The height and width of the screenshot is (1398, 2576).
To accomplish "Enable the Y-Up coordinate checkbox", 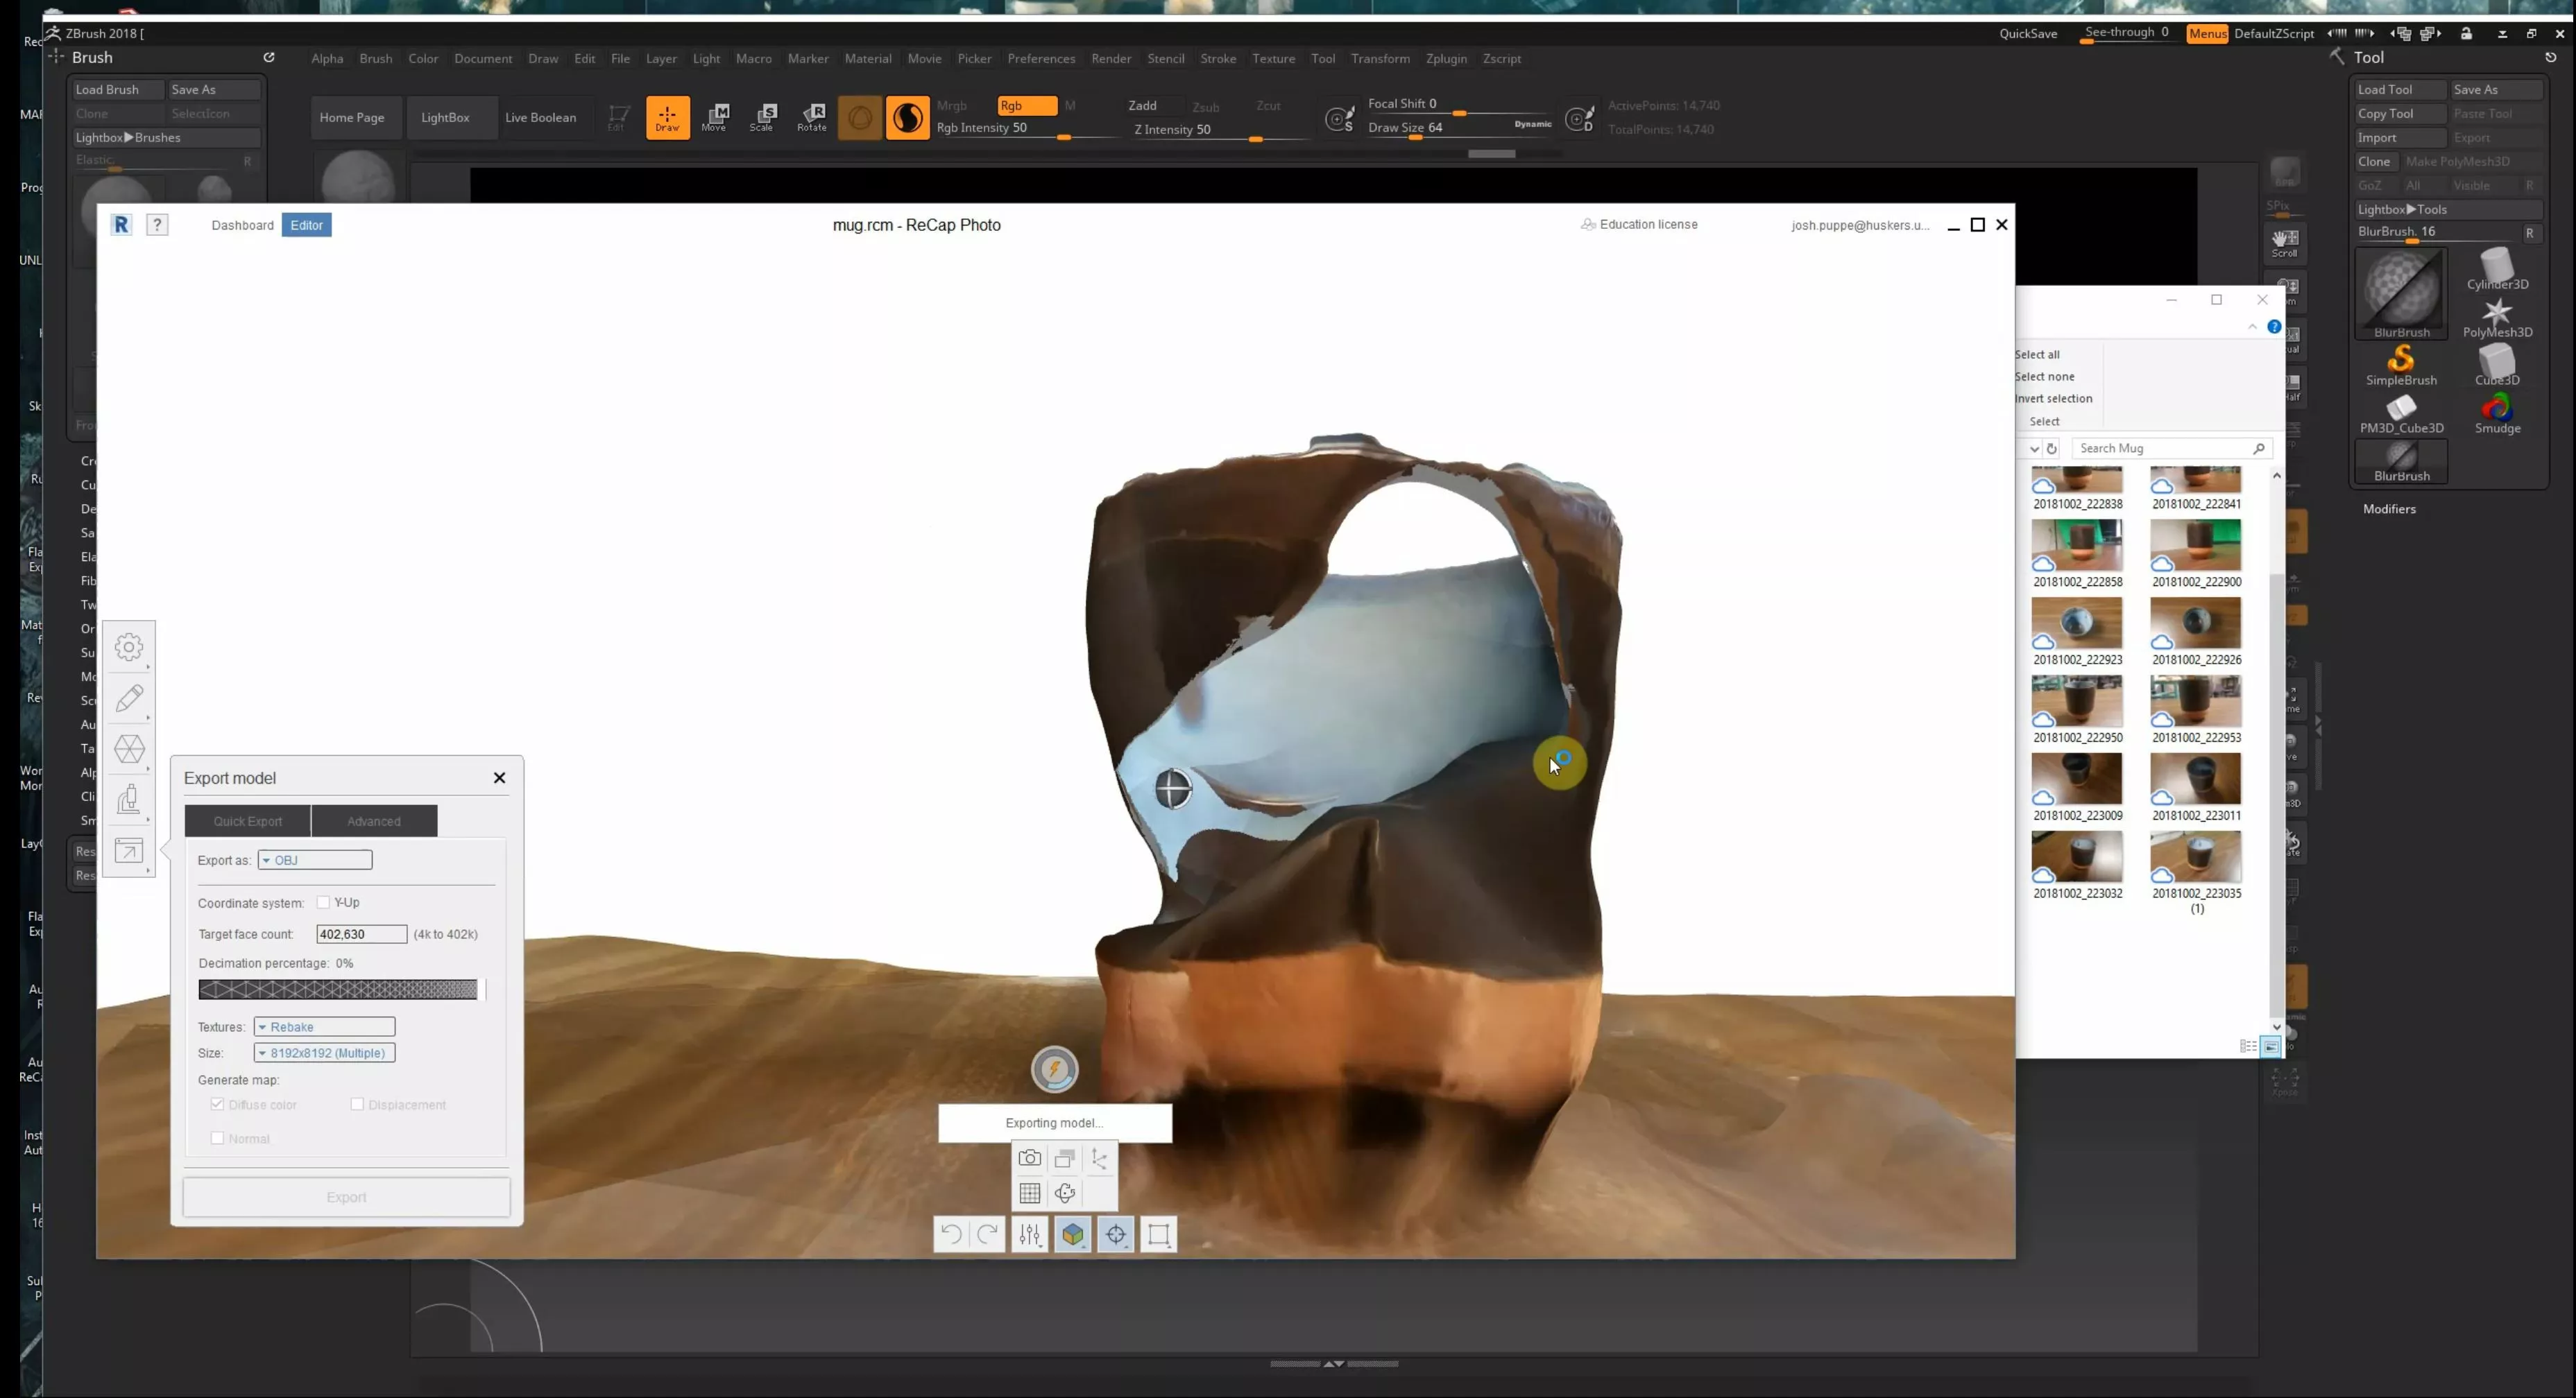I will (x=323, y=902).
